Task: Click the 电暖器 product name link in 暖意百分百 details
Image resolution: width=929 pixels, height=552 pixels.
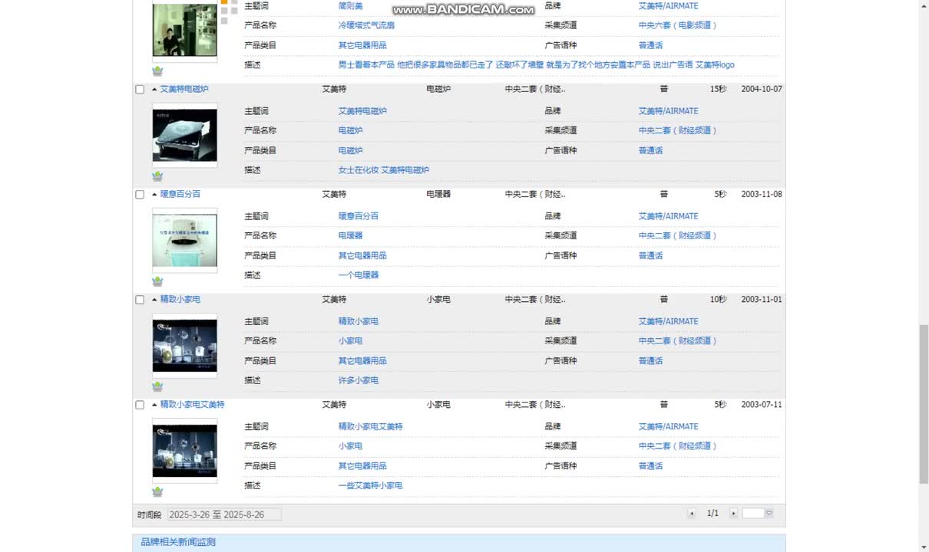Action: pyautogui.click(x=350, y=235)
